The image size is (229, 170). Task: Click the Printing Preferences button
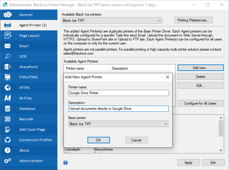[x=193, y=20]
